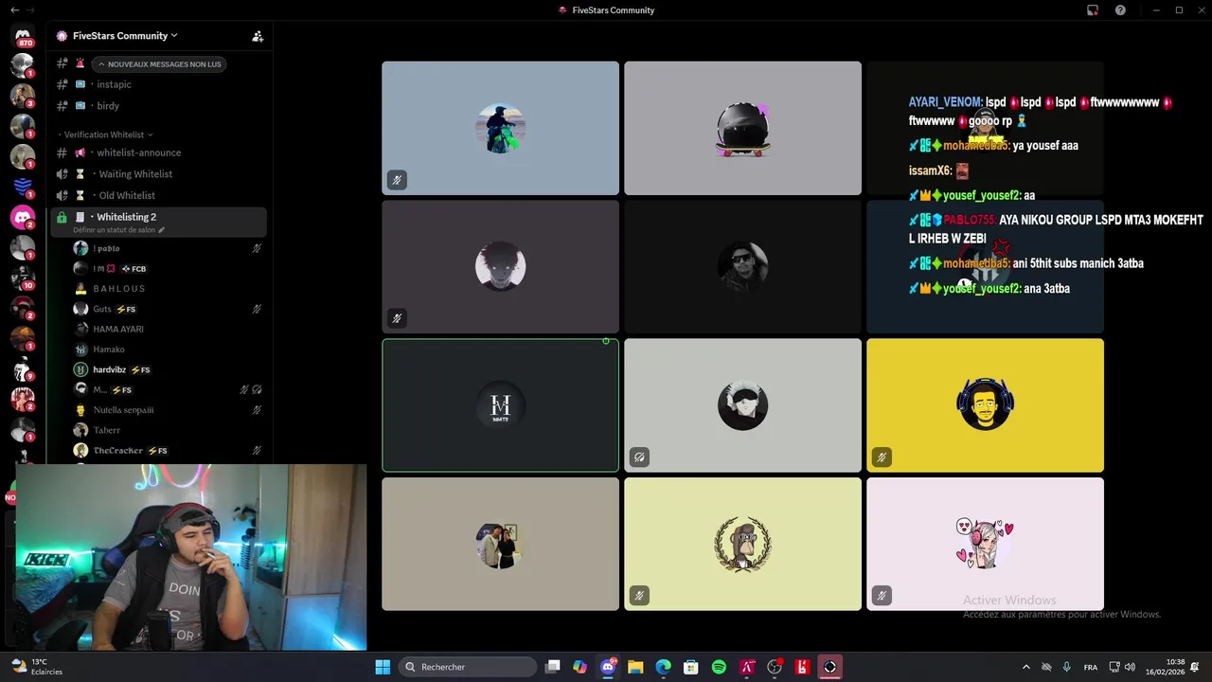
Task: Open the sunglasses man avatar tile
Action: tap(742, 266)
